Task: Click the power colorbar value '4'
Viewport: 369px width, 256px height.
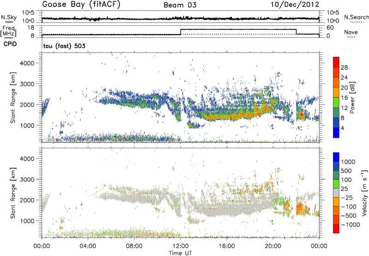Action: pyautogui.click(x=343, y=128)
